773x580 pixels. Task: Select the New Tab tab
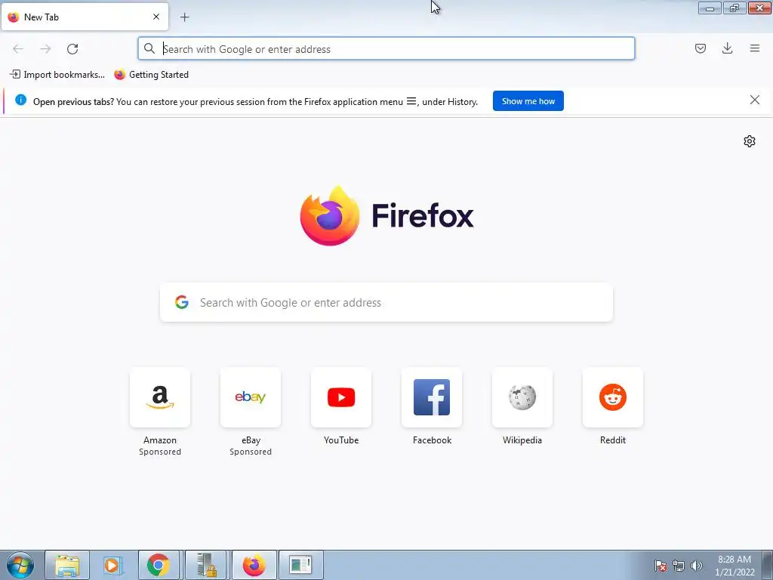pos(85,17)
